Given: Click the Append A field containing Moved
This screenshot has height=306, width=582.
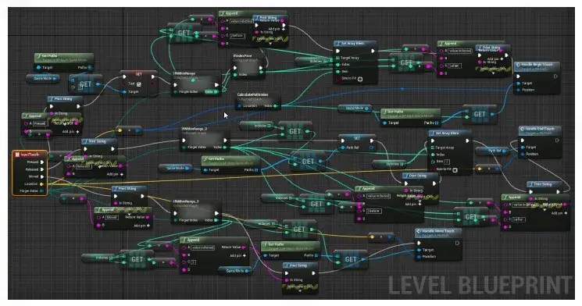Looking at the screenshot, I should [112, 217].
